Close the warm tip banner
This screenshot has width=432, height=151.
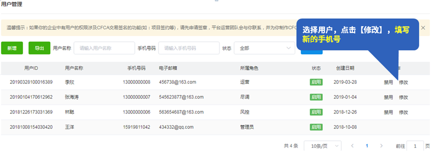tap(423, 27)
